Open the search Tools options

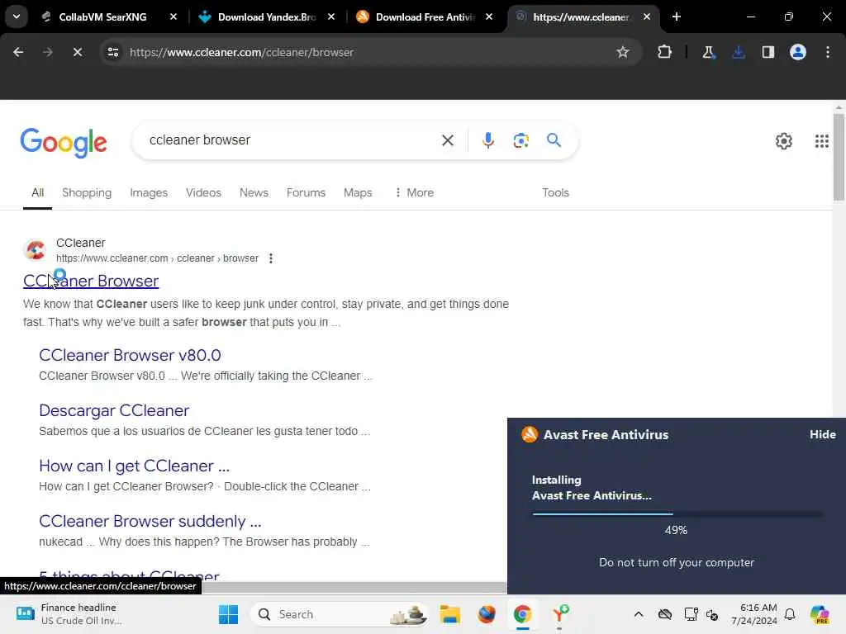pyautogui.click(x=555, y=192)
